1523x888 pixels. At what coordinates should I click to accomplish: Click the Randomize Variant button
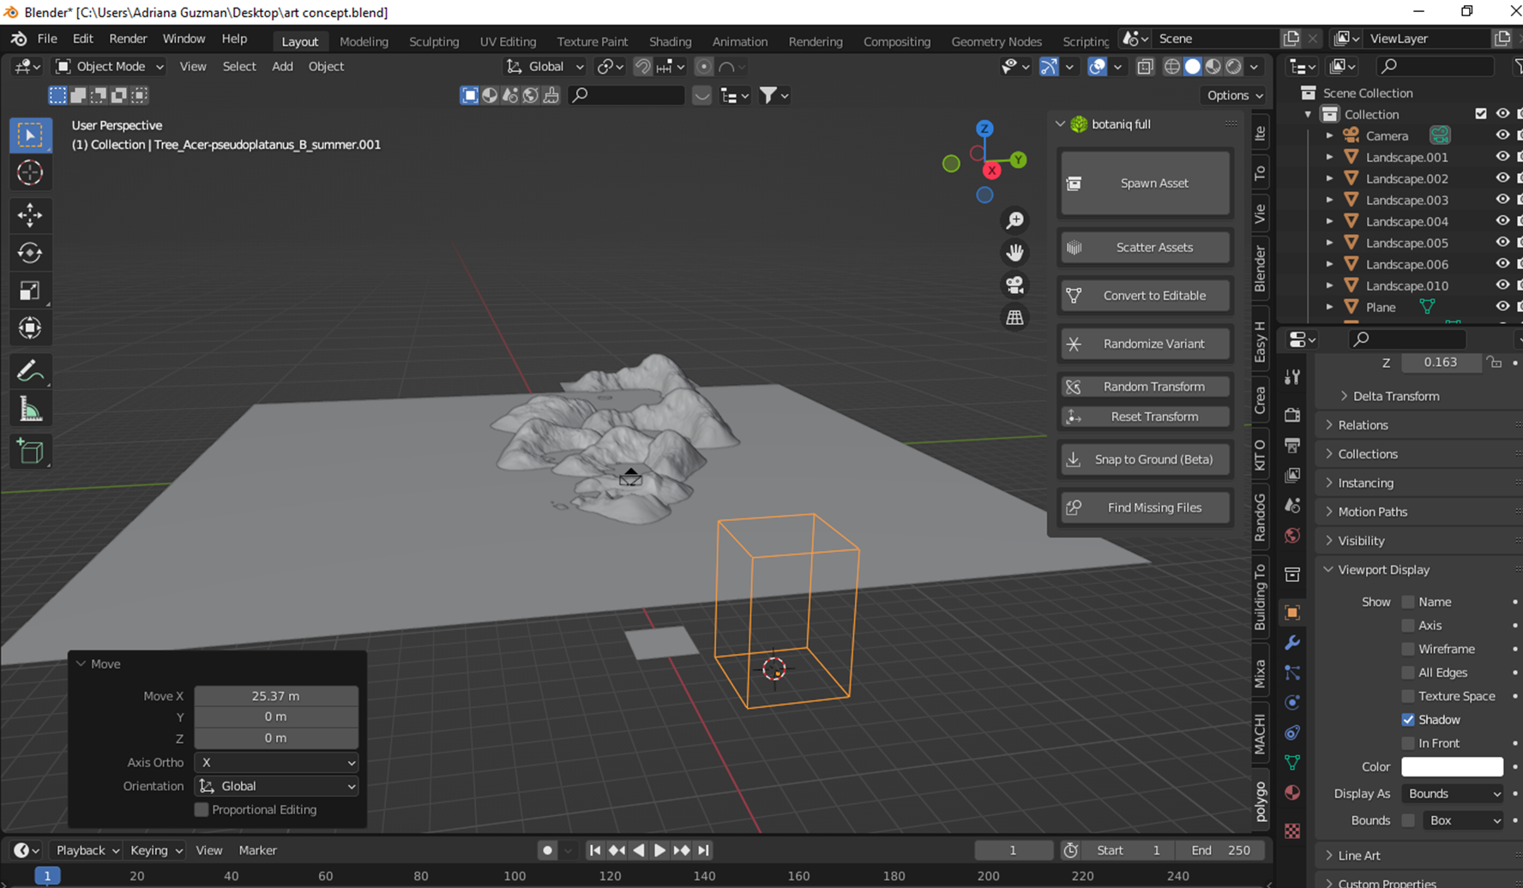point(1145,344)
